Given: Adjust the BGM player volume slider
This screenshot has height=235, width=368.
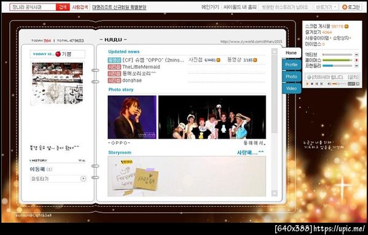Looking at the screenshot, I should pyautogui.click(x=339, y=84).
